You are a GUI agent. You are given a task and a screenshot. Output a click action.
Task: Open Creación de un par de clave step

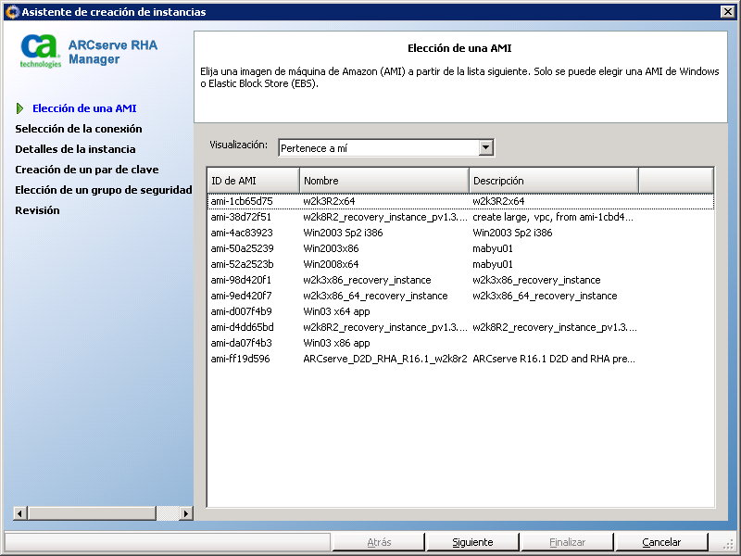tap(86, 170)
